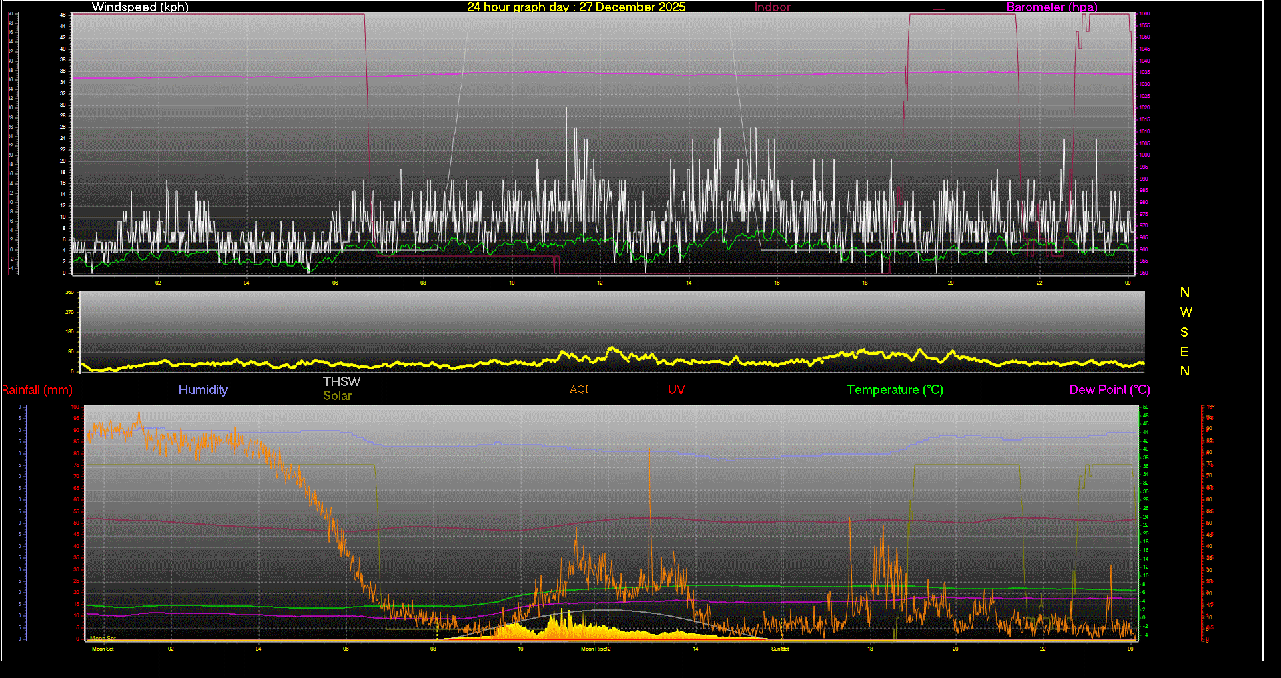Click the Rainfall (mm) legend label
Screen dimensions: 1281x678
tap(37, 390)
